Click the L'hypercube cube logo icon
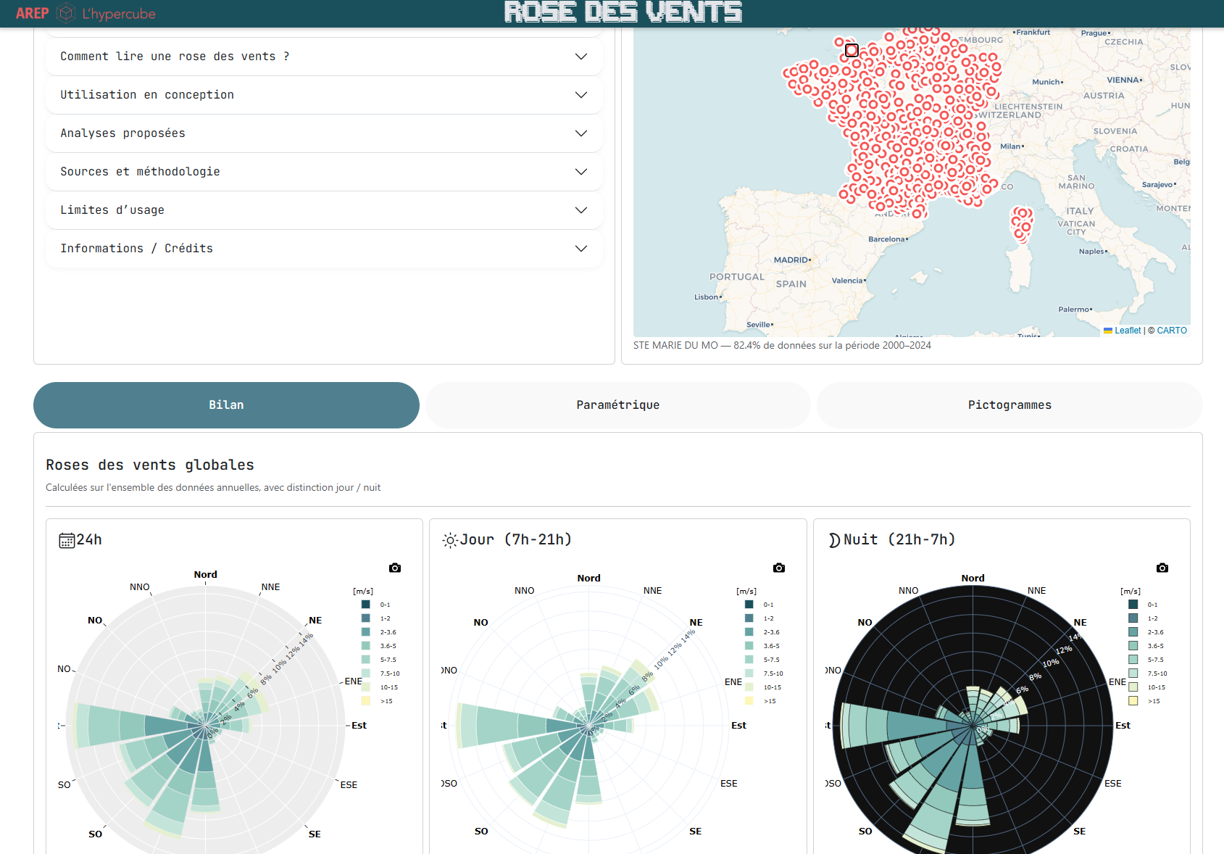 point(66,13)
